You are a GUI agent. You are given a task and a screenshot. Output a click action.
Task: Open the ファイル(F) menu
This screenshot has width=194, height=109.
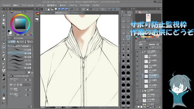6,5
